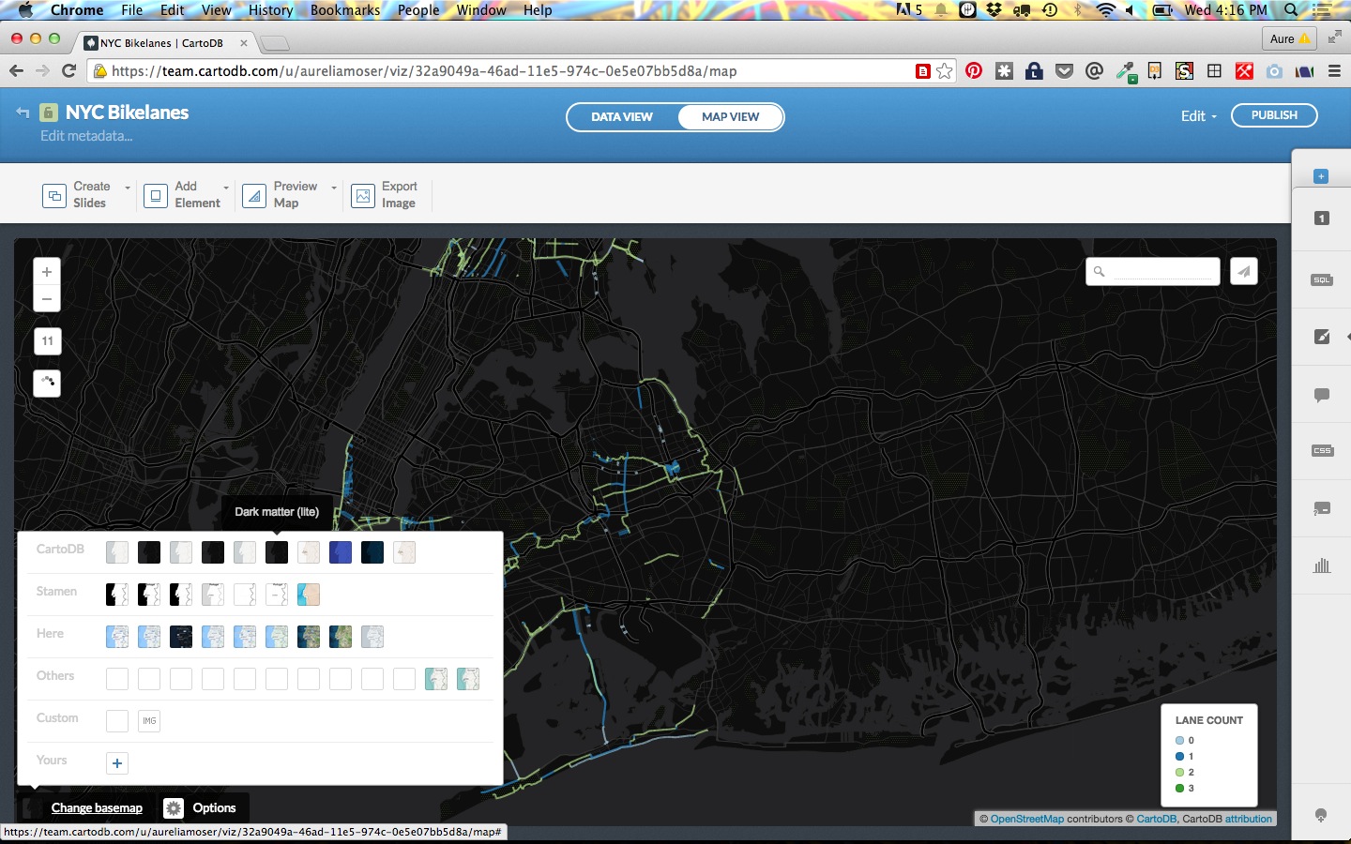This screenshot has width=1351, height=844.
Task: Click the Create Slides icon
Action: (x=54, y=195)
